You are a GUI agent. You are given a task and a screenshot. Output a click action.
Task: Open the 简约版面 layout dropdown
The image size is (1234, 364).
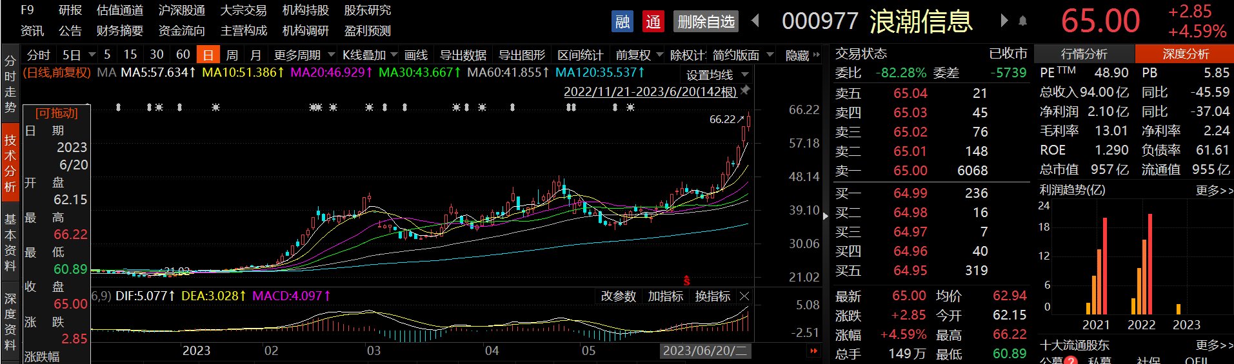pos(770,55)
